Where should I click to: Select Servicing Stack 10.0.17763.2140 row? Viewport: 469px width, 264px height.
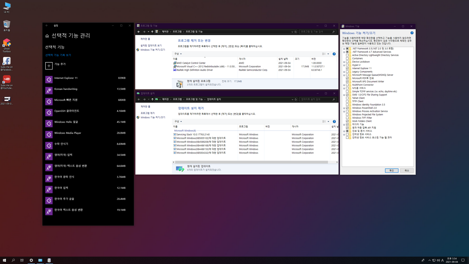point(255,135)
